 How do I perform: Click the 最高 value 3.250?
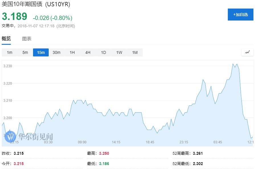tap(104, 153)
